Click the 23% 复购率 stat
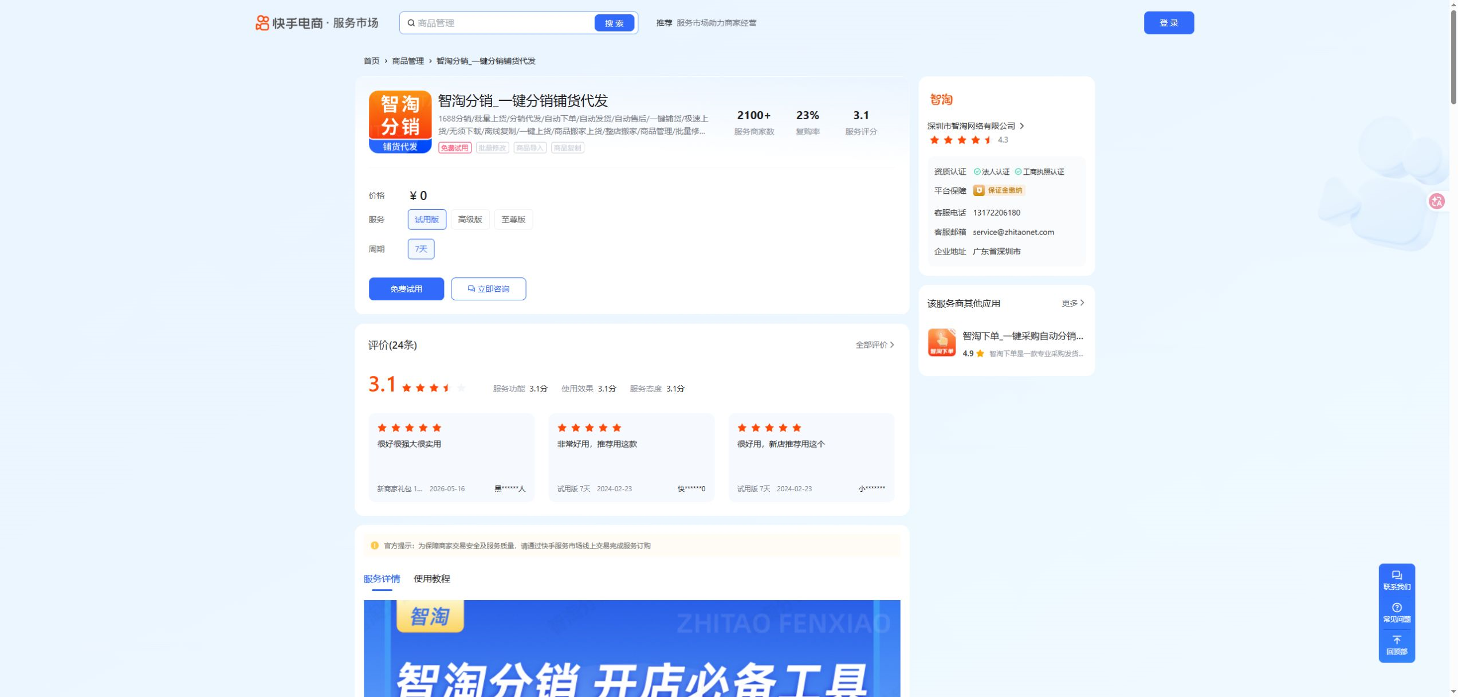Screen dimensions: 1458x697 807,123
